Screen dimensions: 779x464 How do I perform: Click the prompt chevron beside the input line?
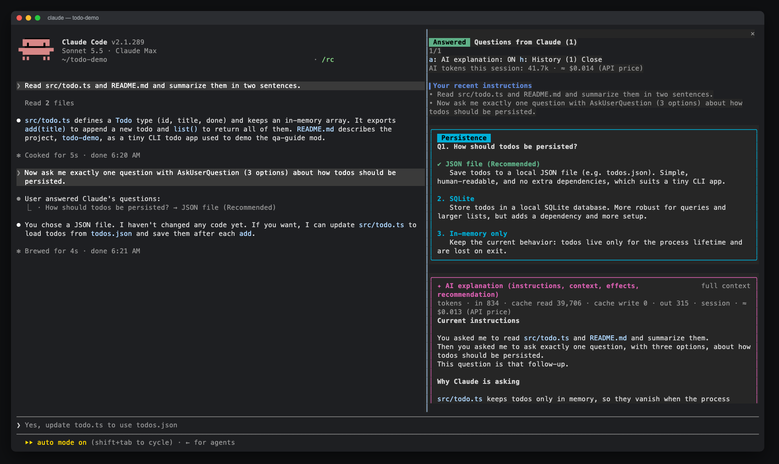(x=19, y=425)
